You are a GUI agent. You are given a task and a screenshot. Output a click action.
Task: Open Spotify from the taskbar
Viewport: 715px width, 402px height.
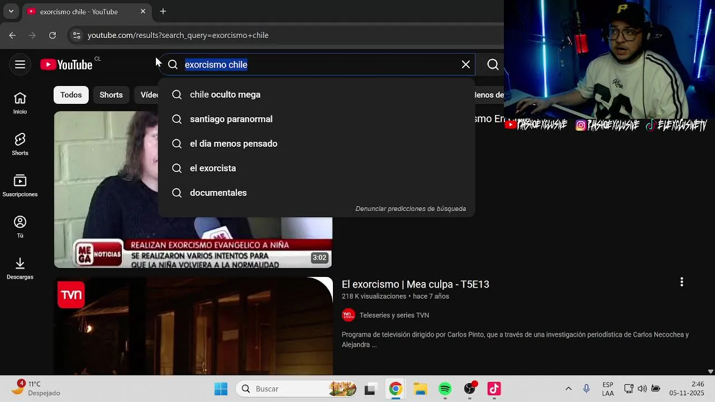click(x=445, y=389)
